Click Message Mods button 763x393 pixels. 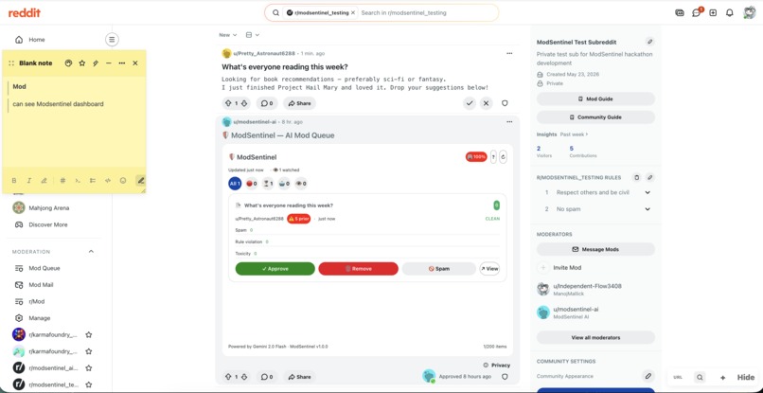[x=595, y=249]
